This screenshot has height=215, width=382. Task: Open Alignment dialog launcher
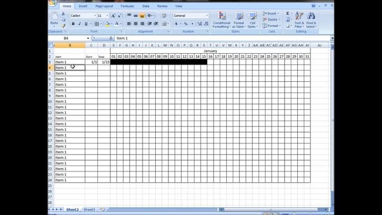[x=168, y=32]
